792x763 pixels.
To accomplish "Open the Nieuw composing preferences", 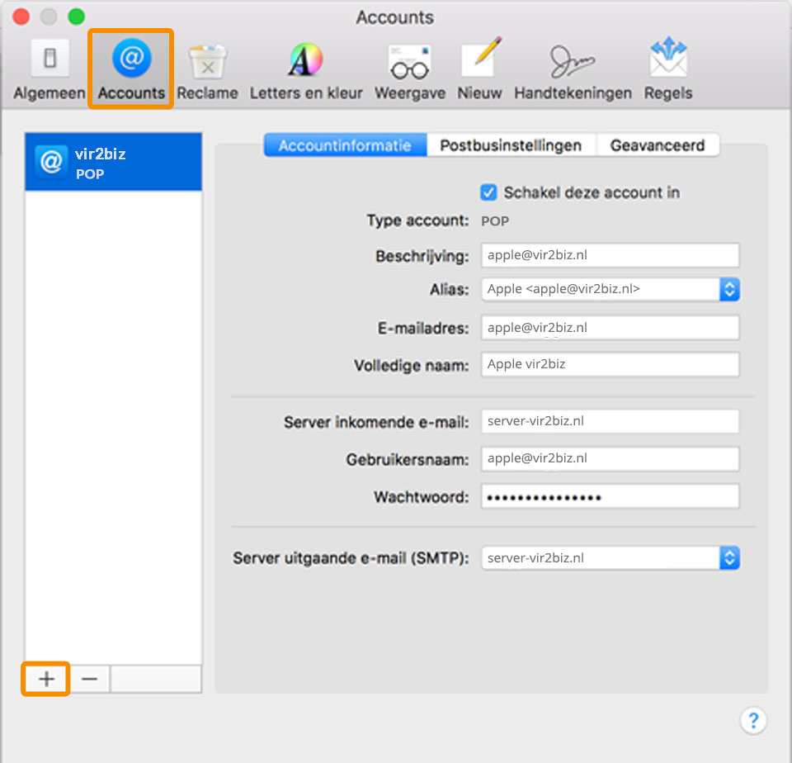I will pyautogui.click(x=479, y=69).
